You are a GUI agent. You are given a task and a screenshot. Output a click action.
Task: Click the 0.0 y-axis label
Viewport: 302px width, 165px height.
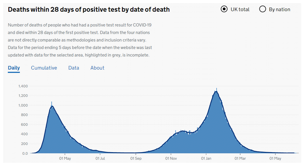pos(25,153)
